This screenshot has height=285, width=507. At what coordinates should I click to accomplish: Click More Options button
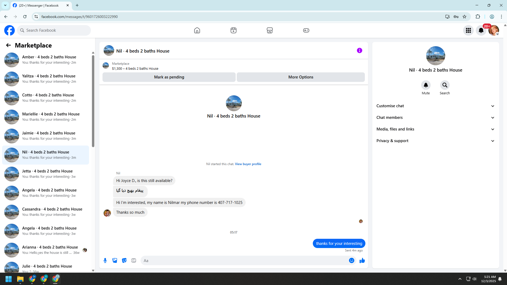[301, 77]
